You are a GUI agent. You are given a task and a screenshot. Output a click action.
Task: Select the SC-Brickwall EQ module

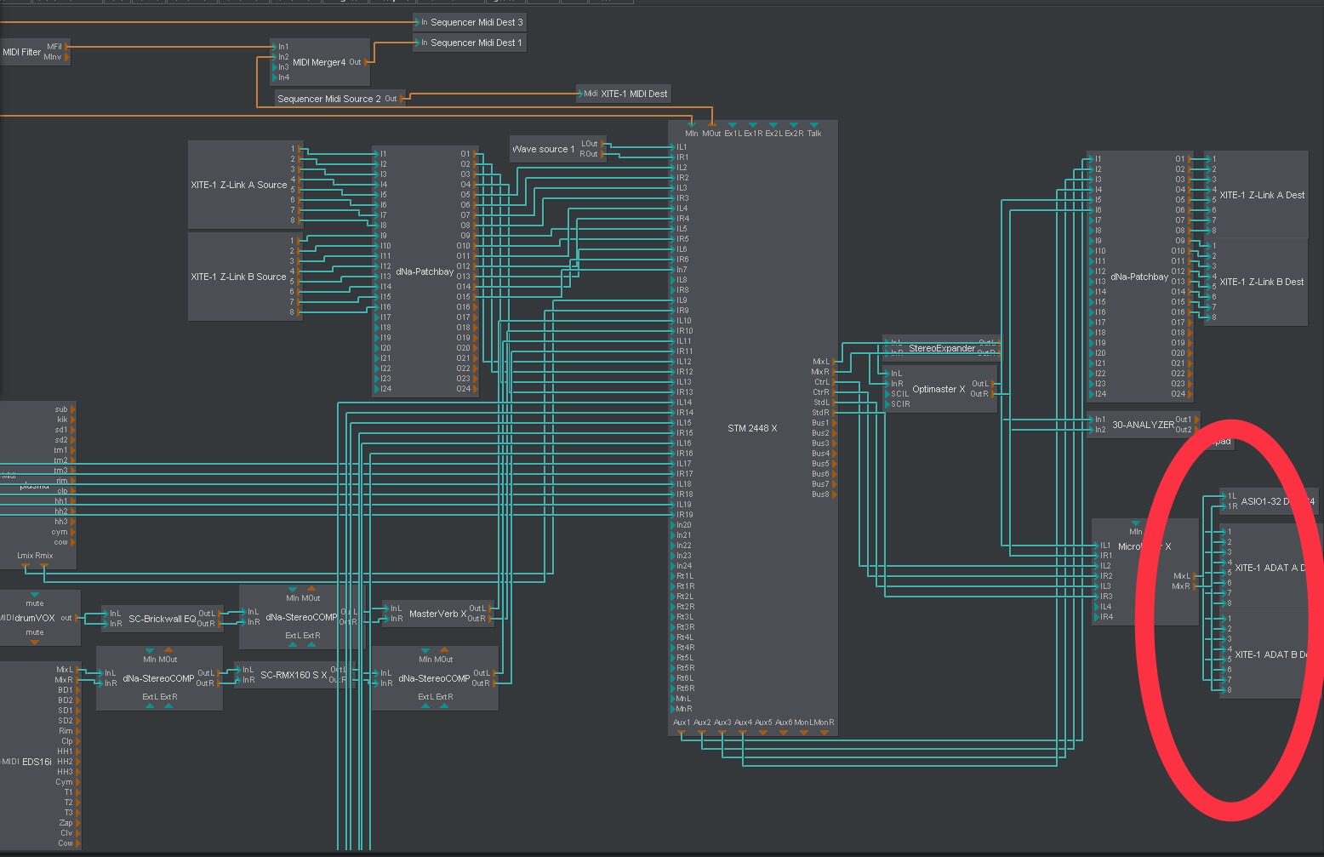[162, 619]
